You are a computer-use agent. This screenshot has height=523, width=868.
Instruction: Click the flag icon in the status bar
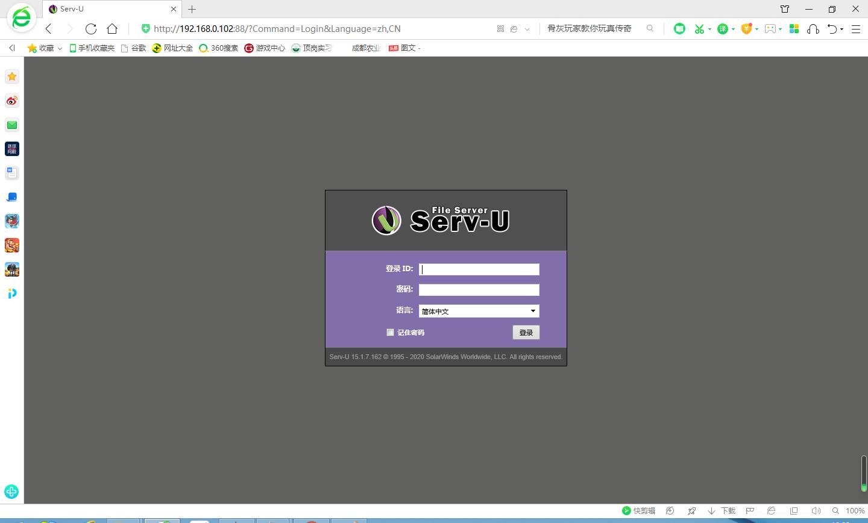tap(750, 511)
